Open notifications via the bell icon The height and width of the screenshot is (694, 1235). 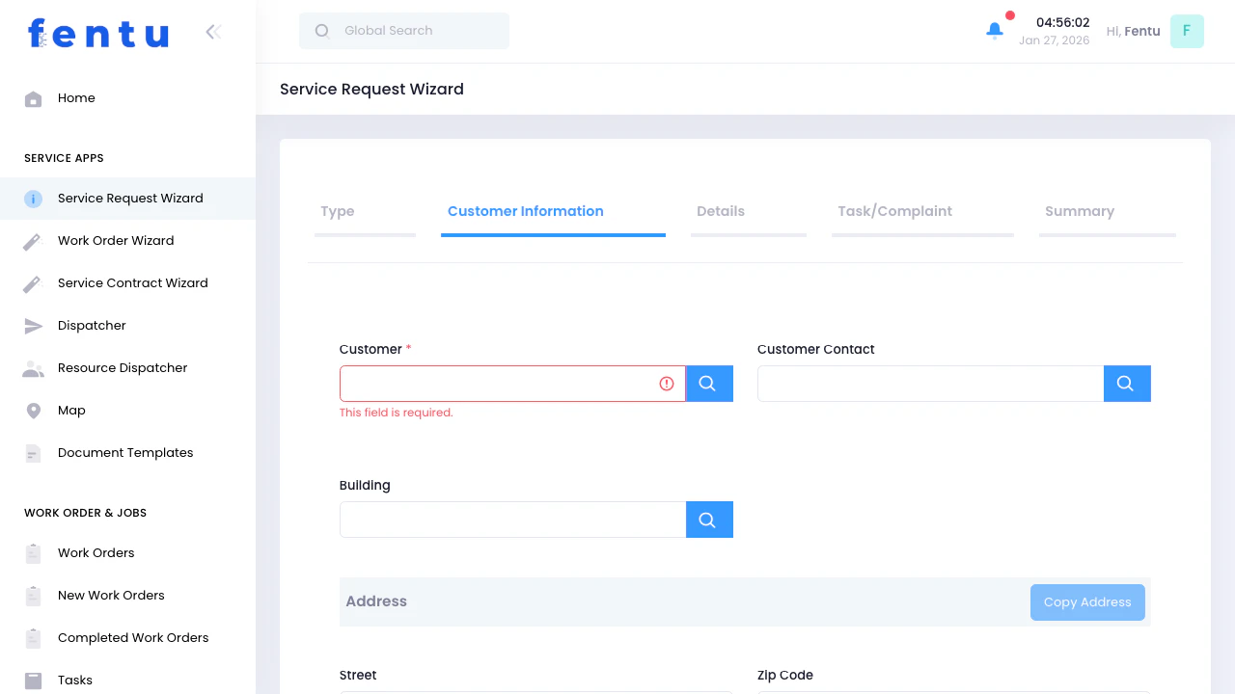click(995, 30)
